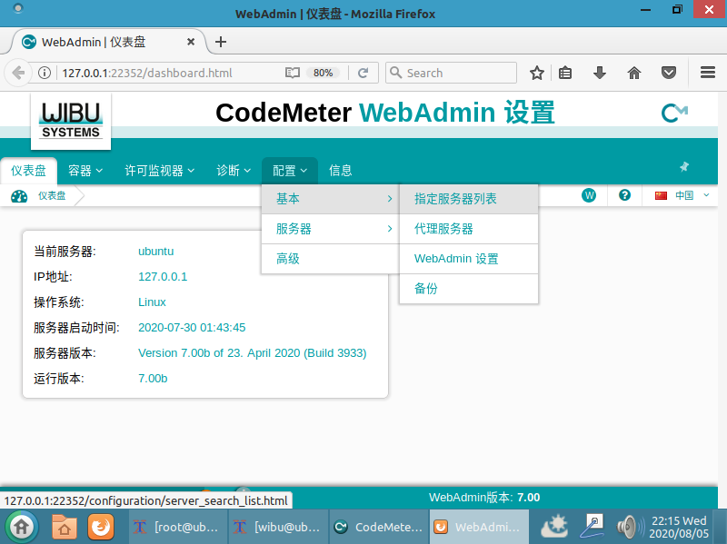Screen dimensions: 727x544
Task: Click the ubuntu server name link
Action: 155,252
